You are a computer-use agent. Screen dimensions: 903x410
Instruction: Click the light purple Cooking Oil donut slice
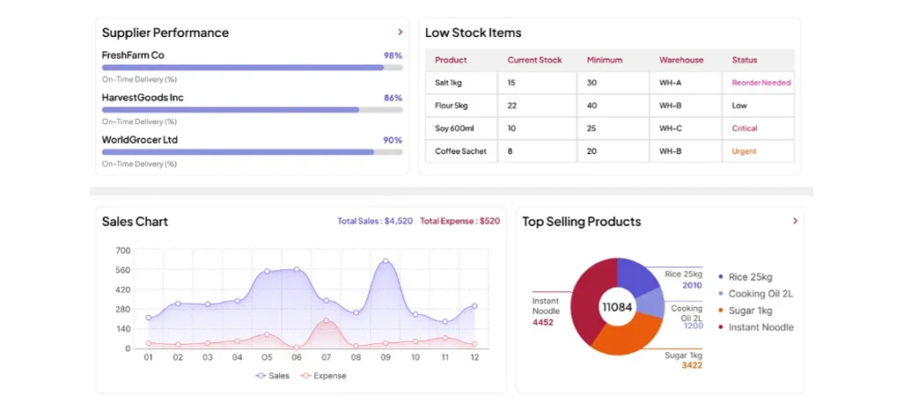pos(650,303)
